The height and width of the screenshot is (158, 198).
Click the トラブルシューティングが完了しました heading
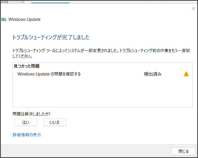tap(51, 37)
